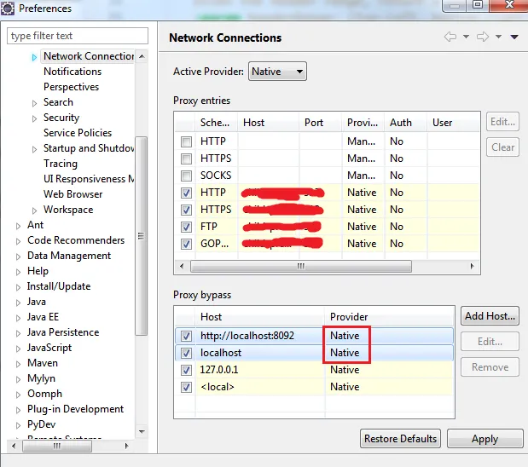Select Plug-in Development in the tree

75,409
